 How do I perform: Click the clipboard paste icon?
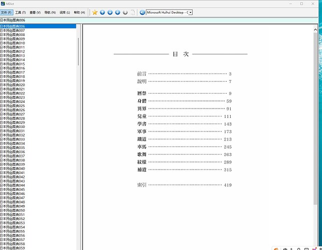[x=133, y=12]
